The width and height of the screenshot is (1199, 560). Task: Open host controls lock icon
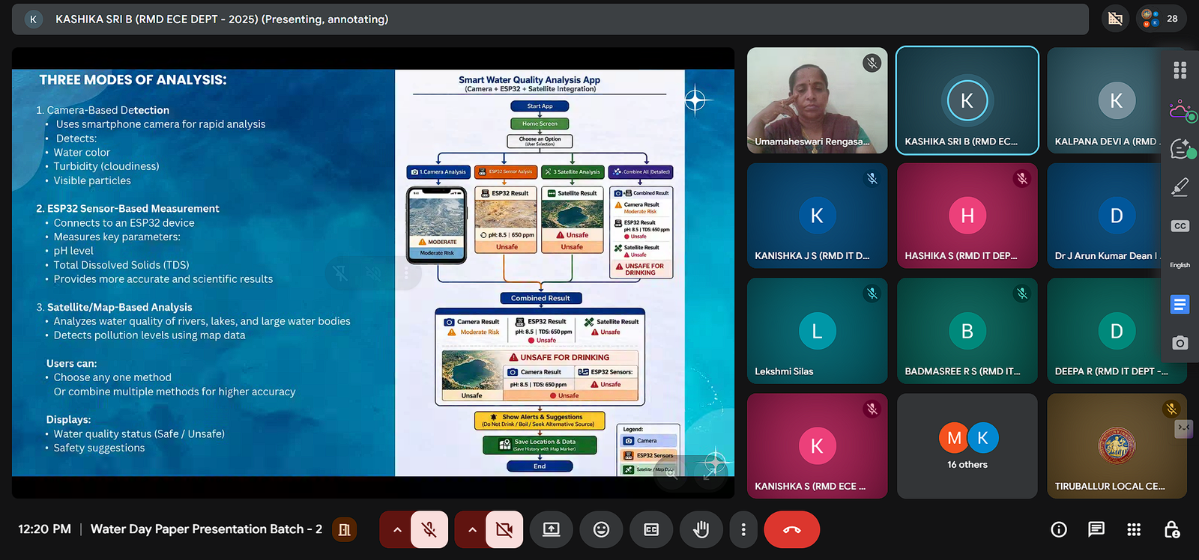(x=1172, y=530)
